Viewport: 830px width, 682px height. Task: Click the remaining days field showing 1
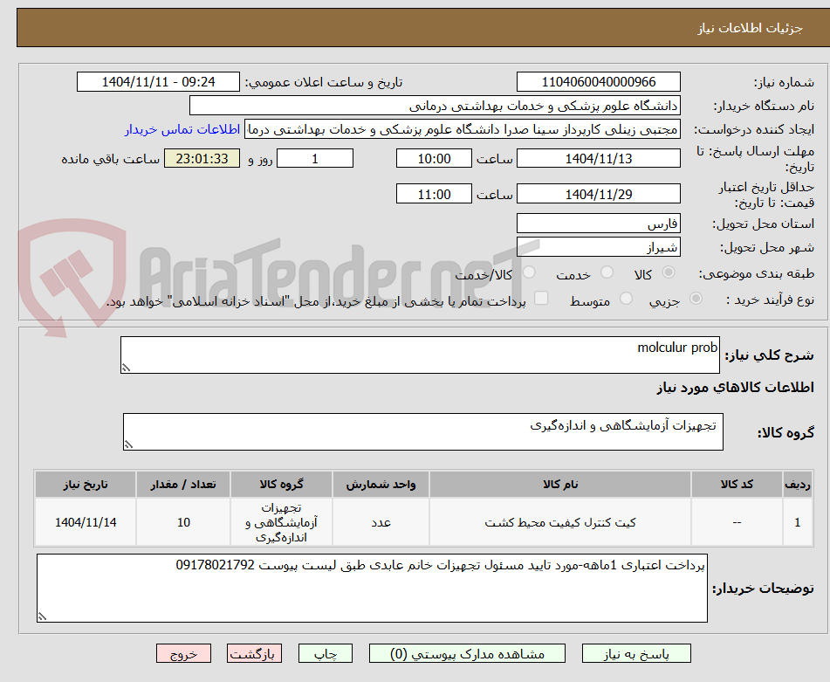[315, 158]
